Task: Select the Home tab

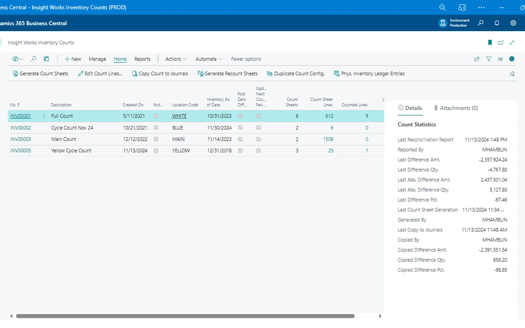Action: [120, 59]
